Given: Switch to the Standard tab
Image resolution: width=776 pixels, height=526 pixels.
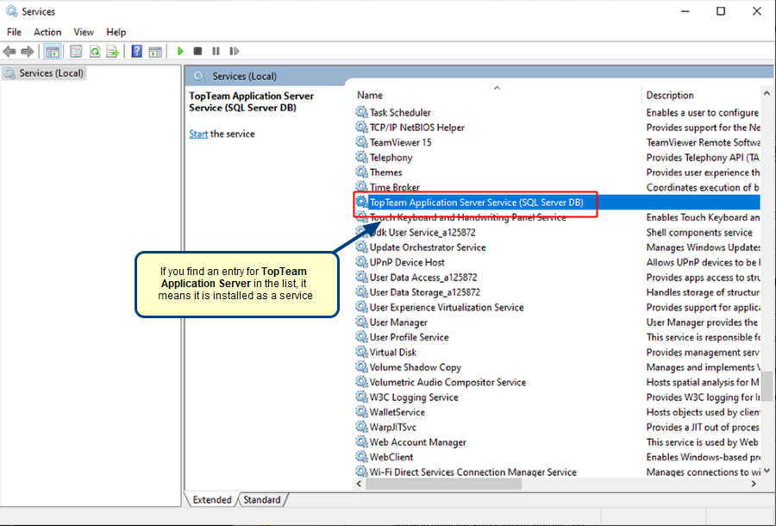Looking at the screenshot, I should 262,500.
